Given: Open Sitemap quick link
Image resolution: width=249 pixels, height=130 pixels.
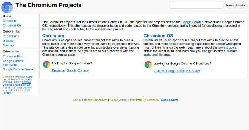Looking at the screenshot, I should (x=8, y=45).
